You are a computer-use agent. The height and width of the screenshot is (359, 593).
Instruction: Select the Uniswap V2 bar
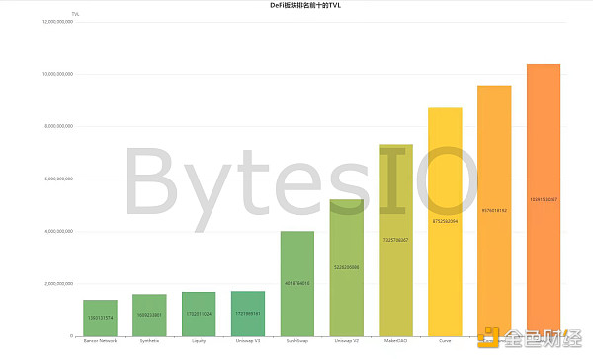(x=347, y=267)
